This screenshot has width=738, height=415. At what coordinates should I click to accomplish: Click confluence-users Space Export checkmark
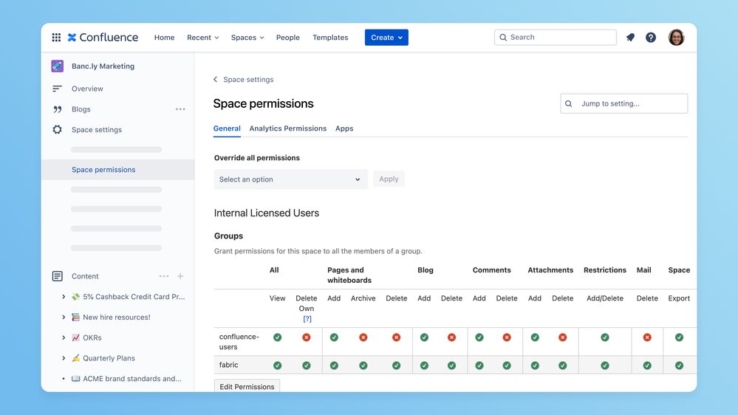[x=679, y=337]
